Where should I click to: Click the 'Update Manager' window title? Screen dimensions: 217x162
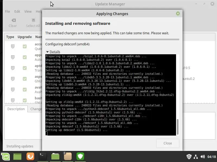(110, 4)
